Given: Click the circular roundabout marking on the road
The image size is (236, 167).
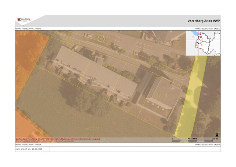Looking at the screenshot, I should pyautogui.click(x=100, y=38).
